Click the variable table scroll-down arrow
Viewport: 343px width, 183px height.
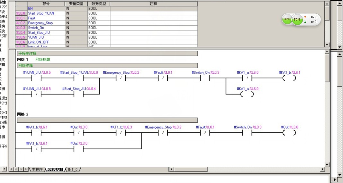pyautogui.click(x=327, y=45)
